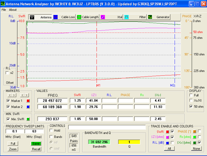Image resolution: width=207 pixels, height=156 pixels.
Task: Click the red Marker 1 colour swatch
Action: click(28, 101)
